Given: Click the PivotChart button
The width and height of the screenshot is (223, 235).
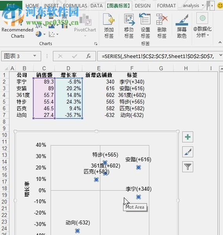Looking at the screenshot, I should (85, 26).
